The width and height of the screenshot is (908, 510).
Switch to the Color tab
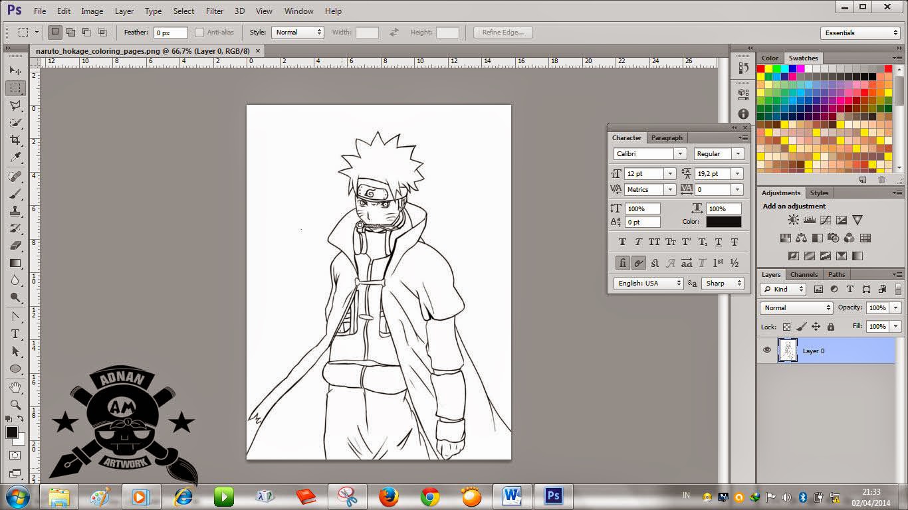[770, 58]
